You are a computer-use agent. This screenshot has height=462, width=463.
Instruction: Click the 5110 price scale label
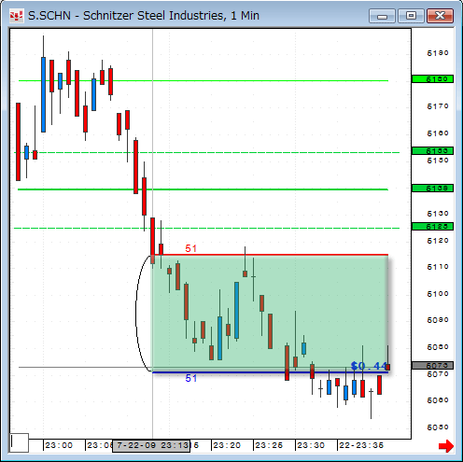coord(438,267)
